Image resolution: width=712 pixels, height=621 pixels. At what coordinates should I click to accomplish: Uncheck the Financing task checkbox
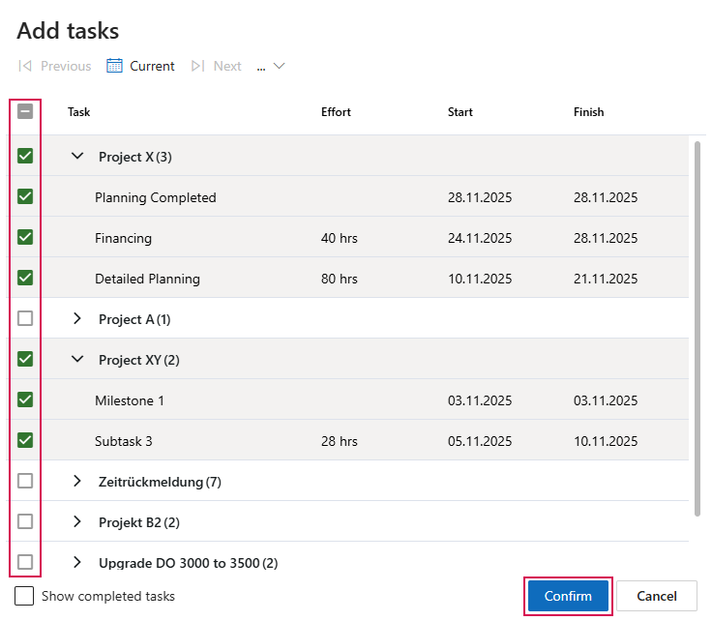25,237
